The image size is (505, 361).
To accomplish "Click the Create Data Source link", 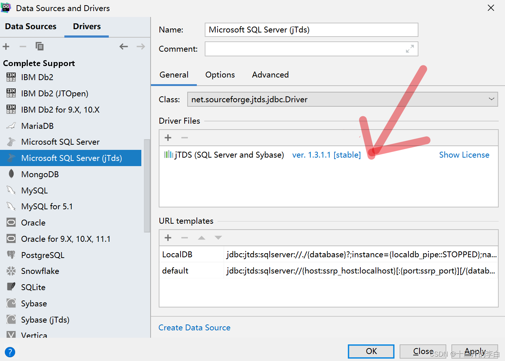I will [x=194, y=328].
